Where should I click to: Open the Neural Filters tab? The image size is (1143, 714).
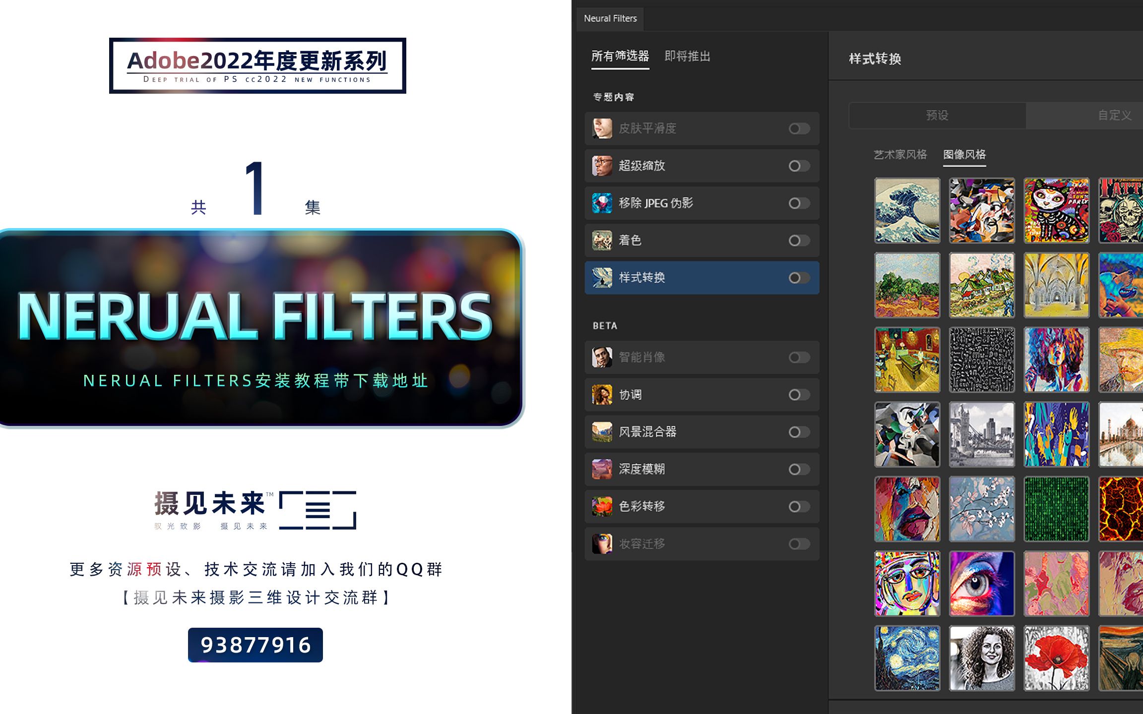tap(610, 18)
